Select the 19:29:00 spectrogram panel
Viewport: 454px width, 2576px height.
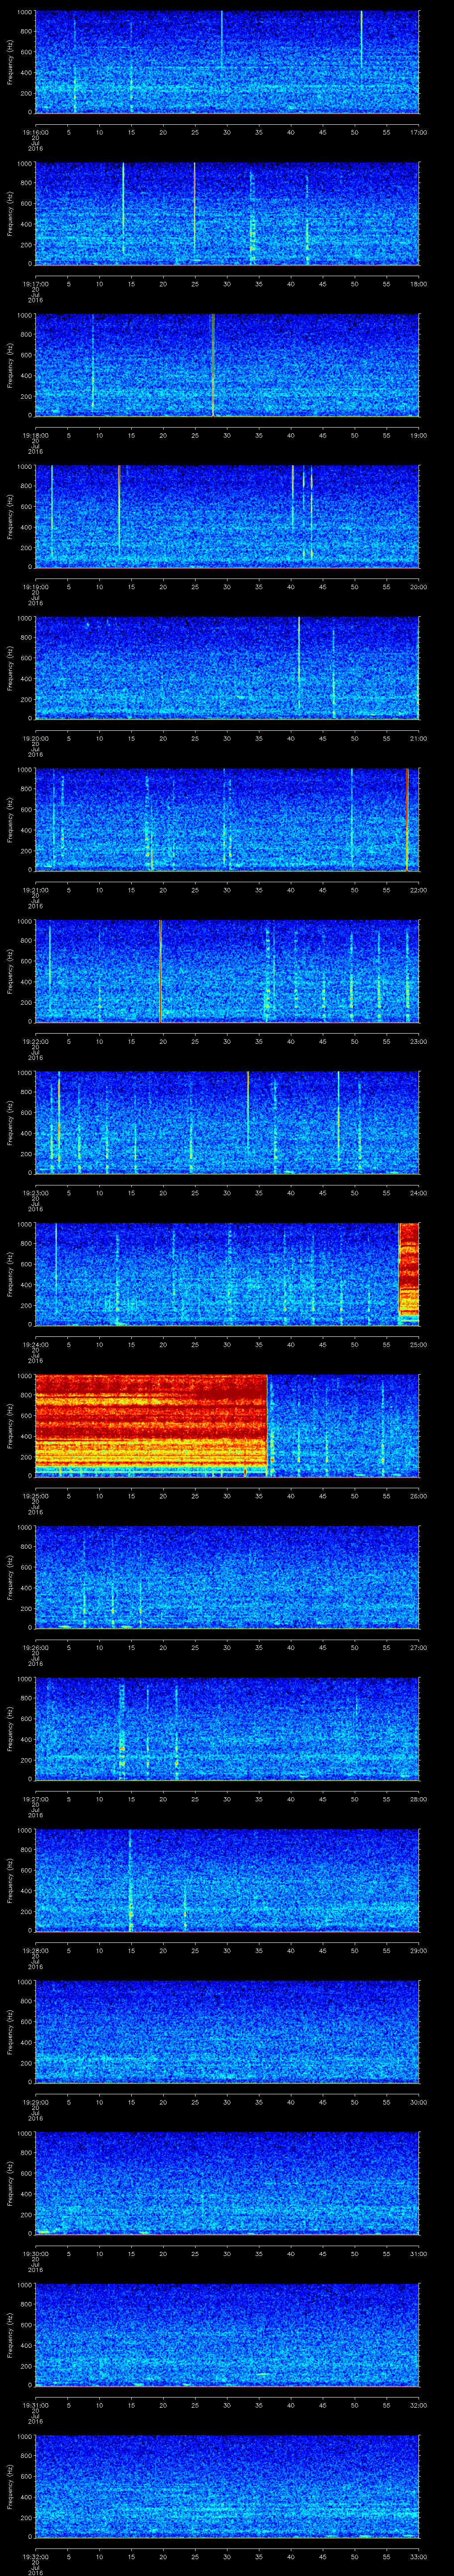point(227,2032)
